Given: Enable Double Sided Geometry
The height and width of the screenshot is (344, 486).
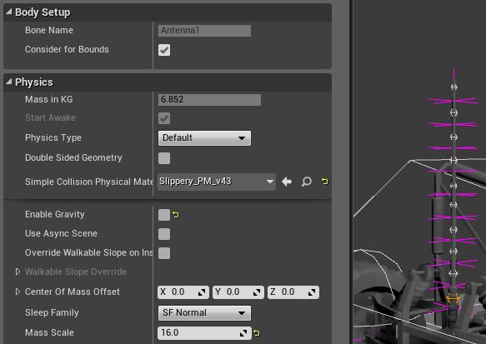Looking at the screenshot, I should point(164,158).
